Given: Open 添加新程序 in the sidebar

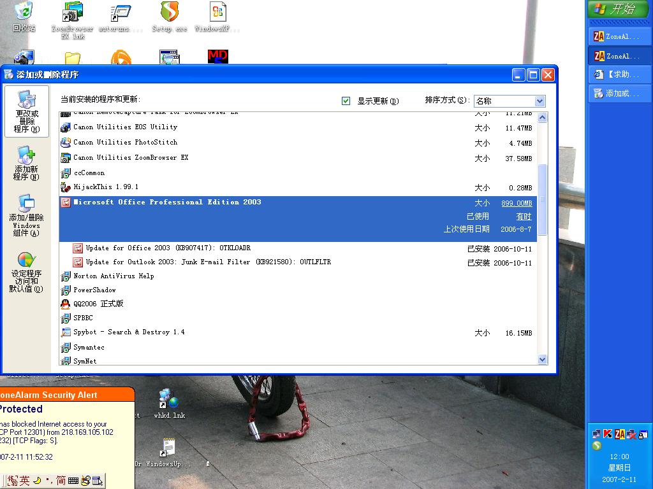Looking at the screenshot, I should pos(26,163).
